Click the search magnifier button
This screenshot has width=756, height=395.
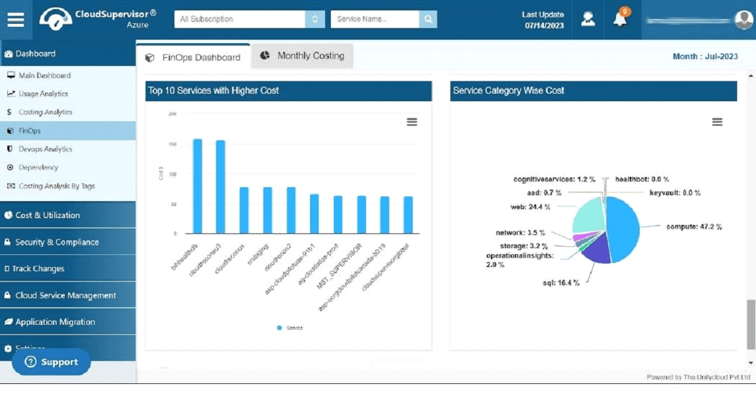tap(428, 19)
